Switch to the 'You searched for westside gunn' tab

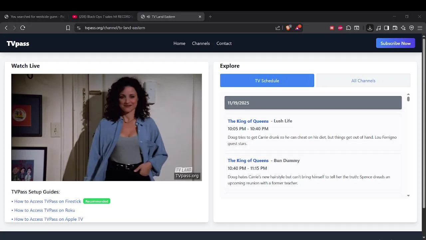pyautogui.click(x=34, y=17)
